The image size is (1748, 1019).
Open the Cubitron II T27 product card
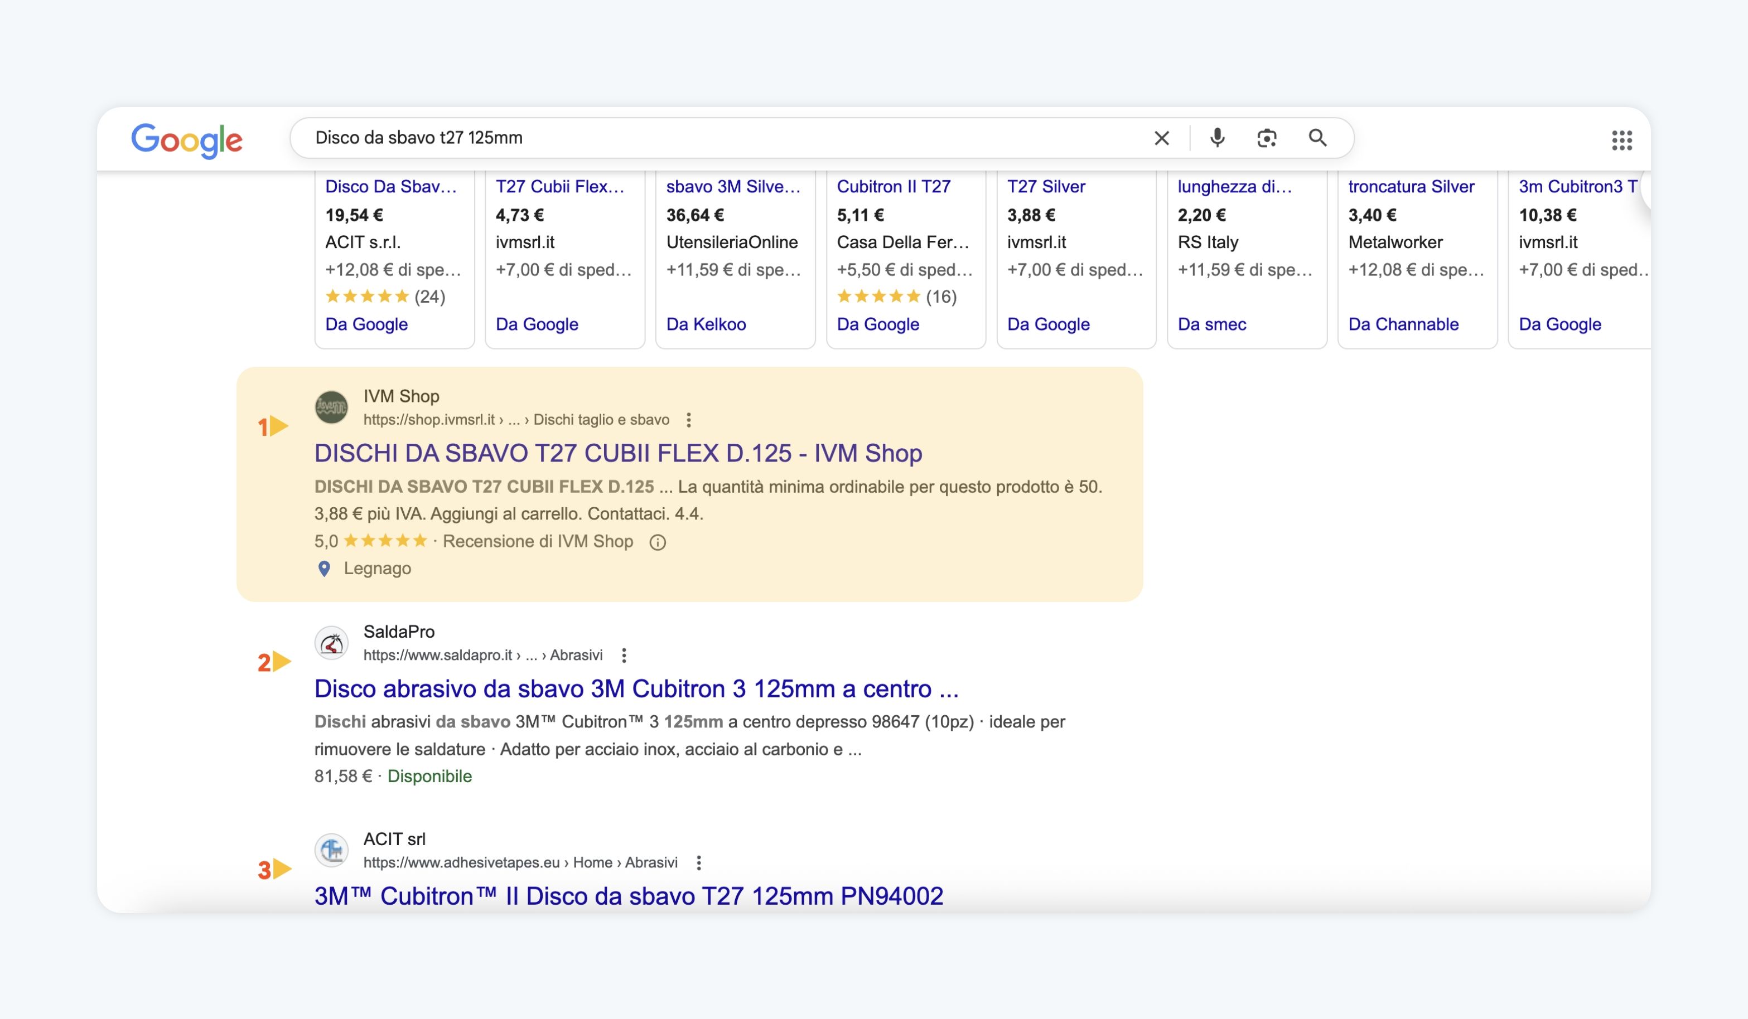(893, 187)
